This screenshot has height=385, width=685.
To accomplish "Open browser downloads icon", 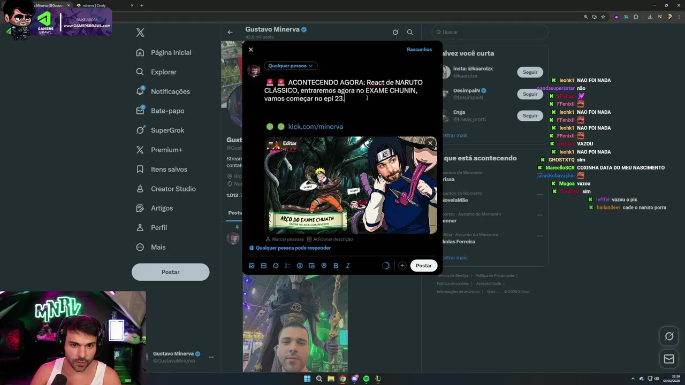I will click(650, 17).
